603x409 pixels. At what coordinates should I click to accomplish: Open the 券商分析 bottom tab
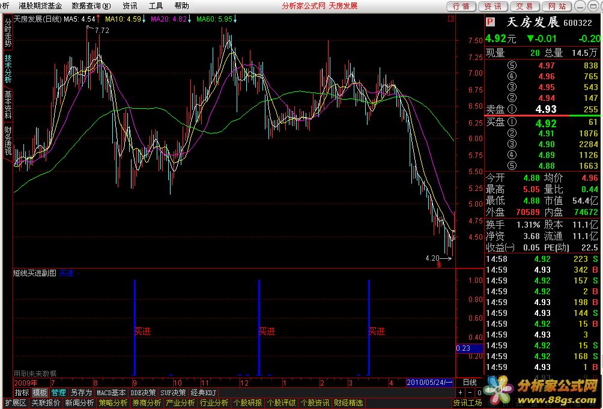pyautogui.click(x=147, y=402)
